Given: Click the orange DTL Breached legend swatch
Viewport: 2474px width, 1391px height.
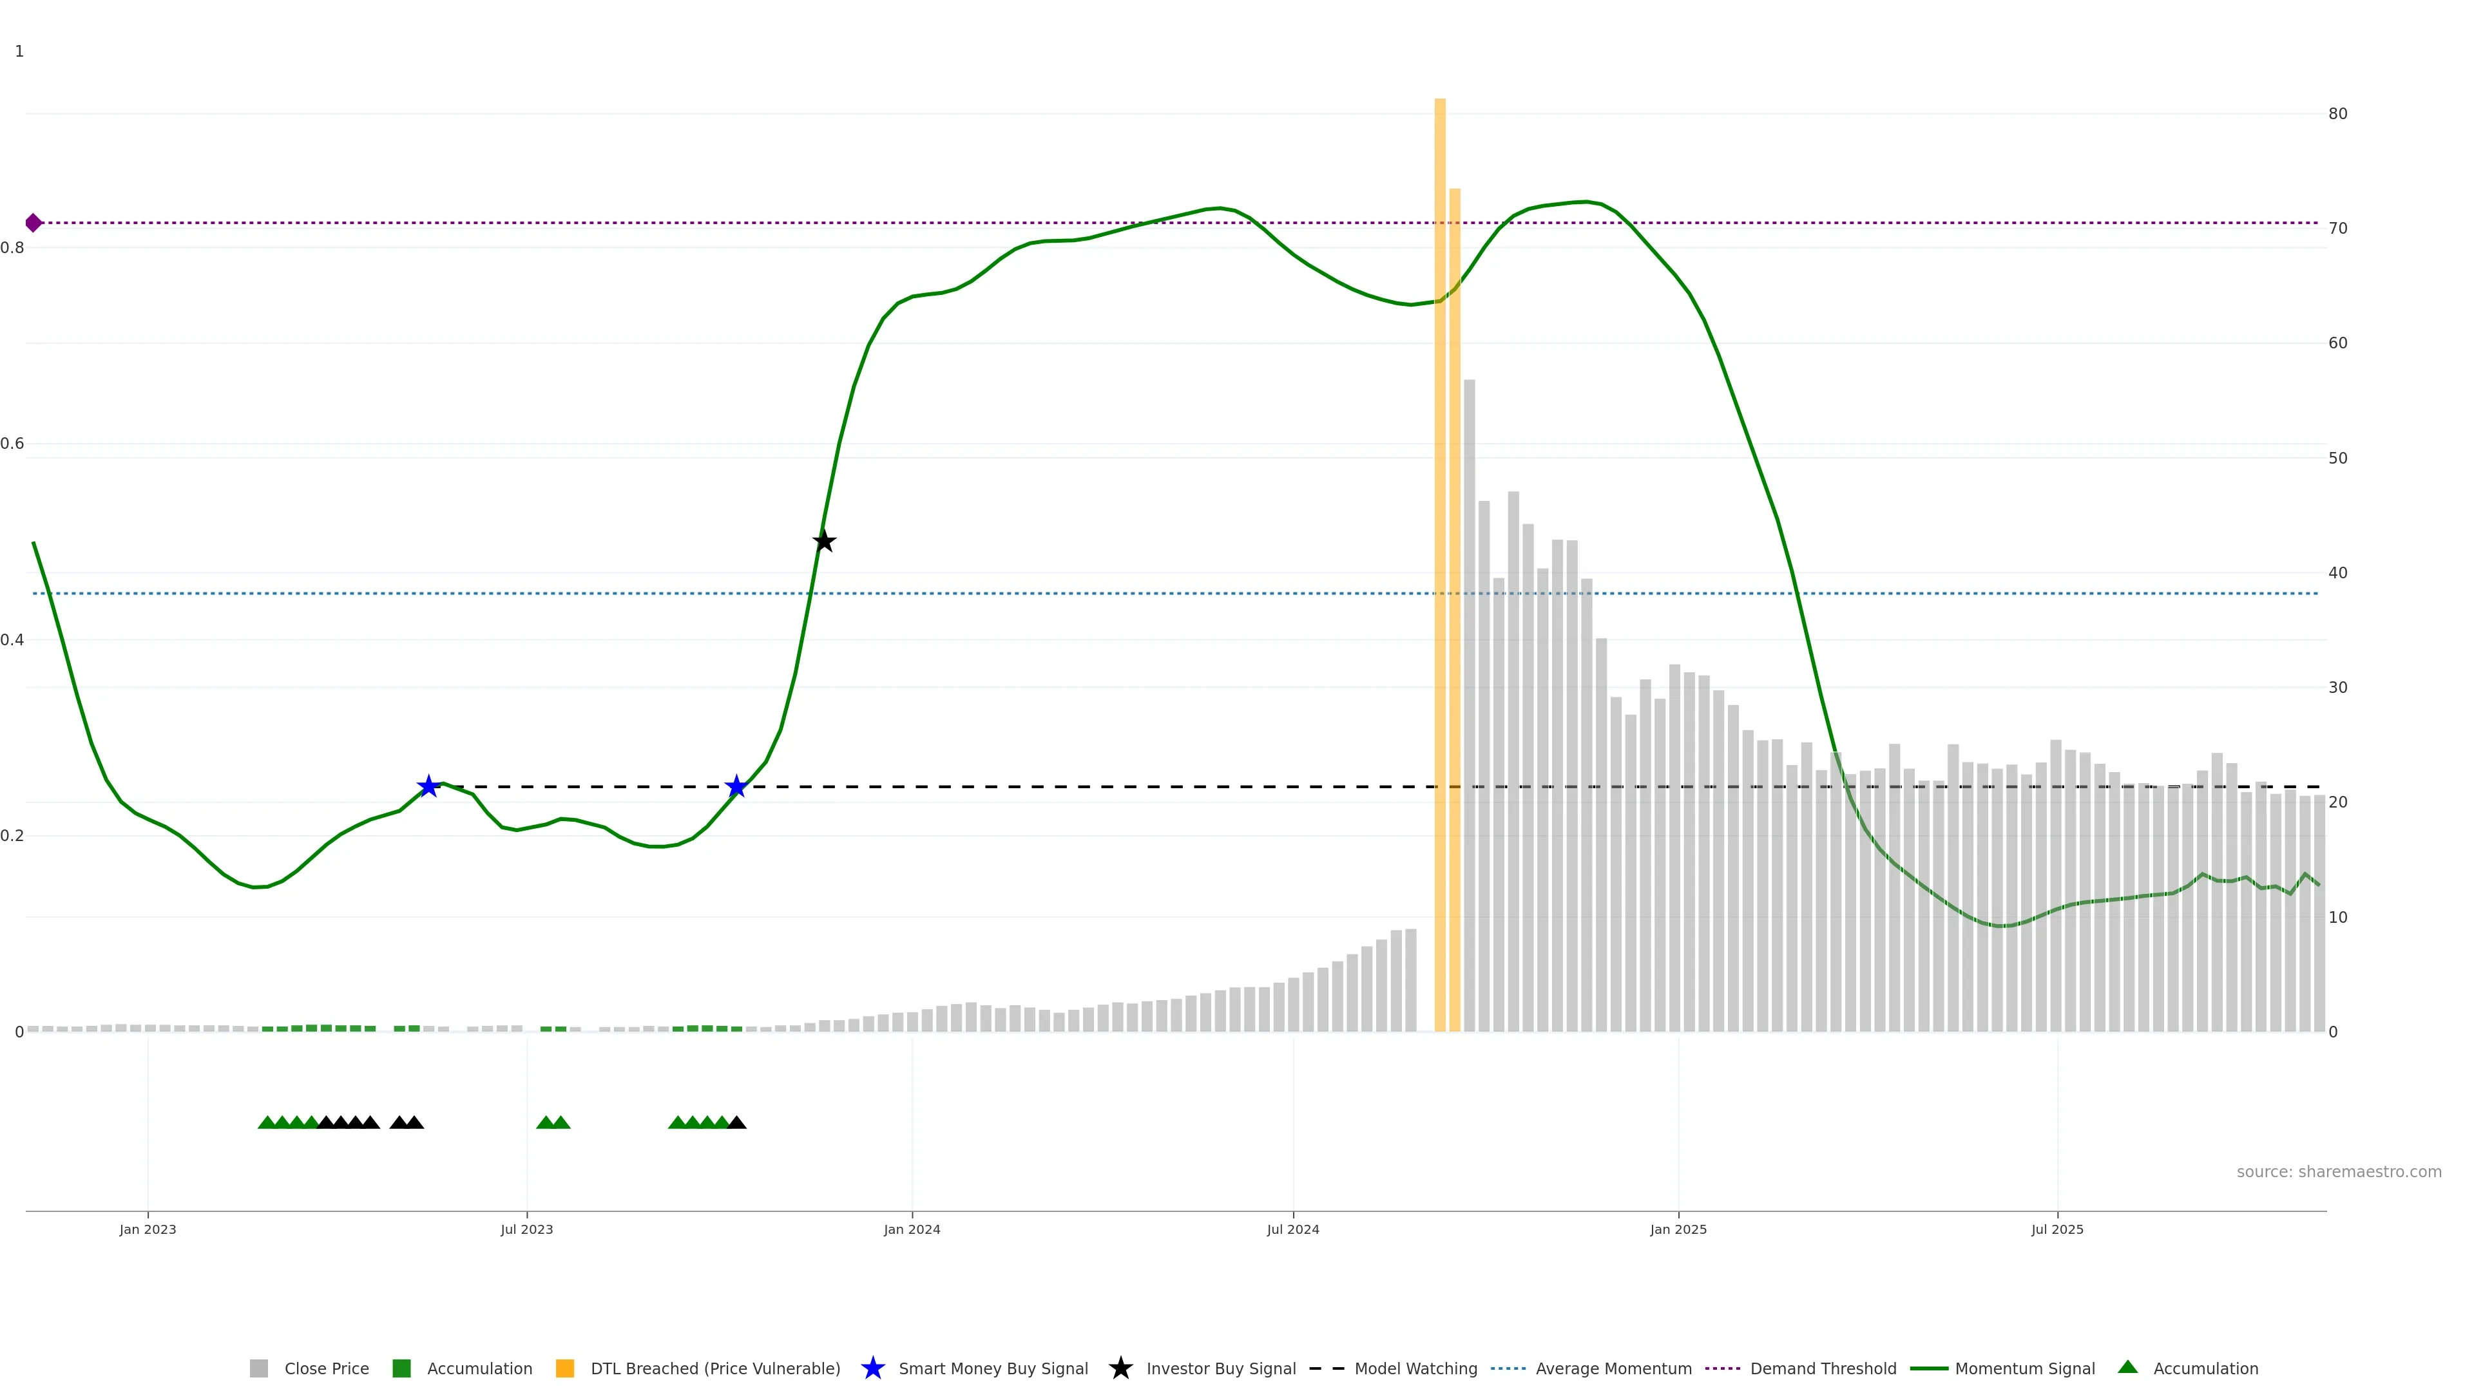Looking at the screenshot, I should coord(566,1368).
